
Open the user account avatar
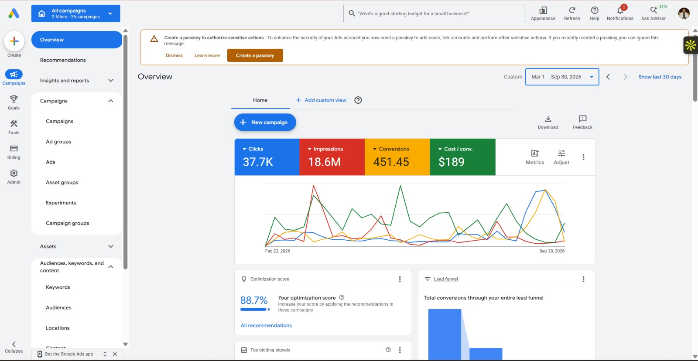click(684, 14)
